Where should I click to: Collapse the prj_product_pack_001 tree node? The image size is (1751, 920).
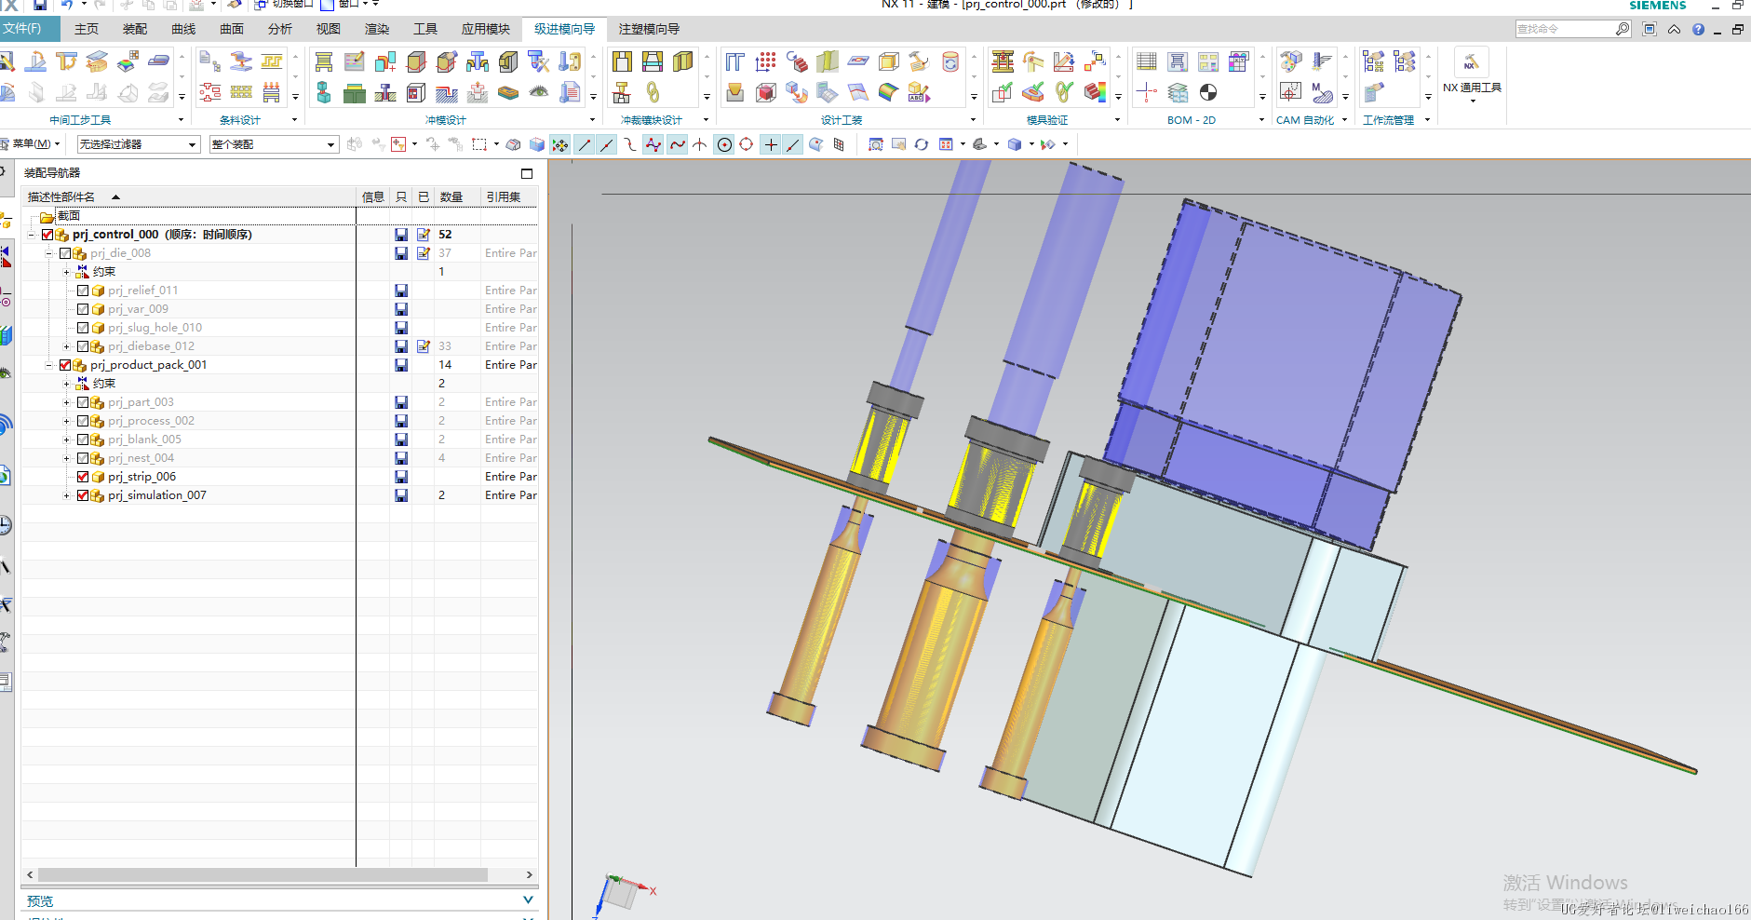(x=48, y=365)
